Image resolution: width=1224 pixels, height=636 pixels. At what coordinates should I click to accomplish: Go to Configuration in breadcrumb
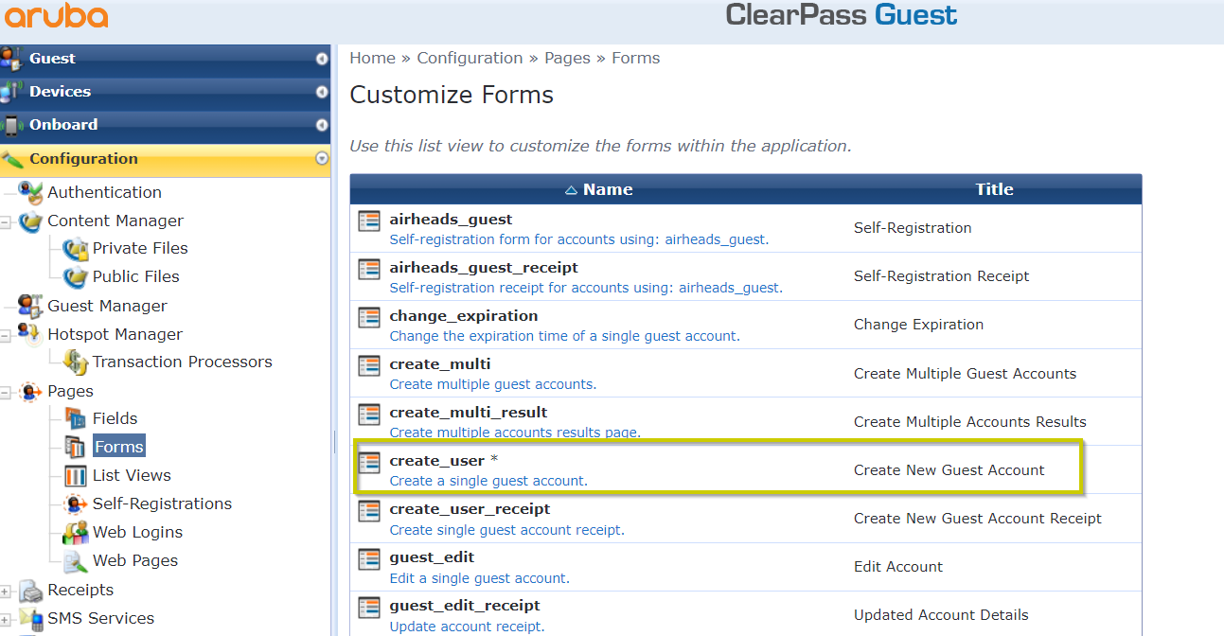click(x=470, y=58)
